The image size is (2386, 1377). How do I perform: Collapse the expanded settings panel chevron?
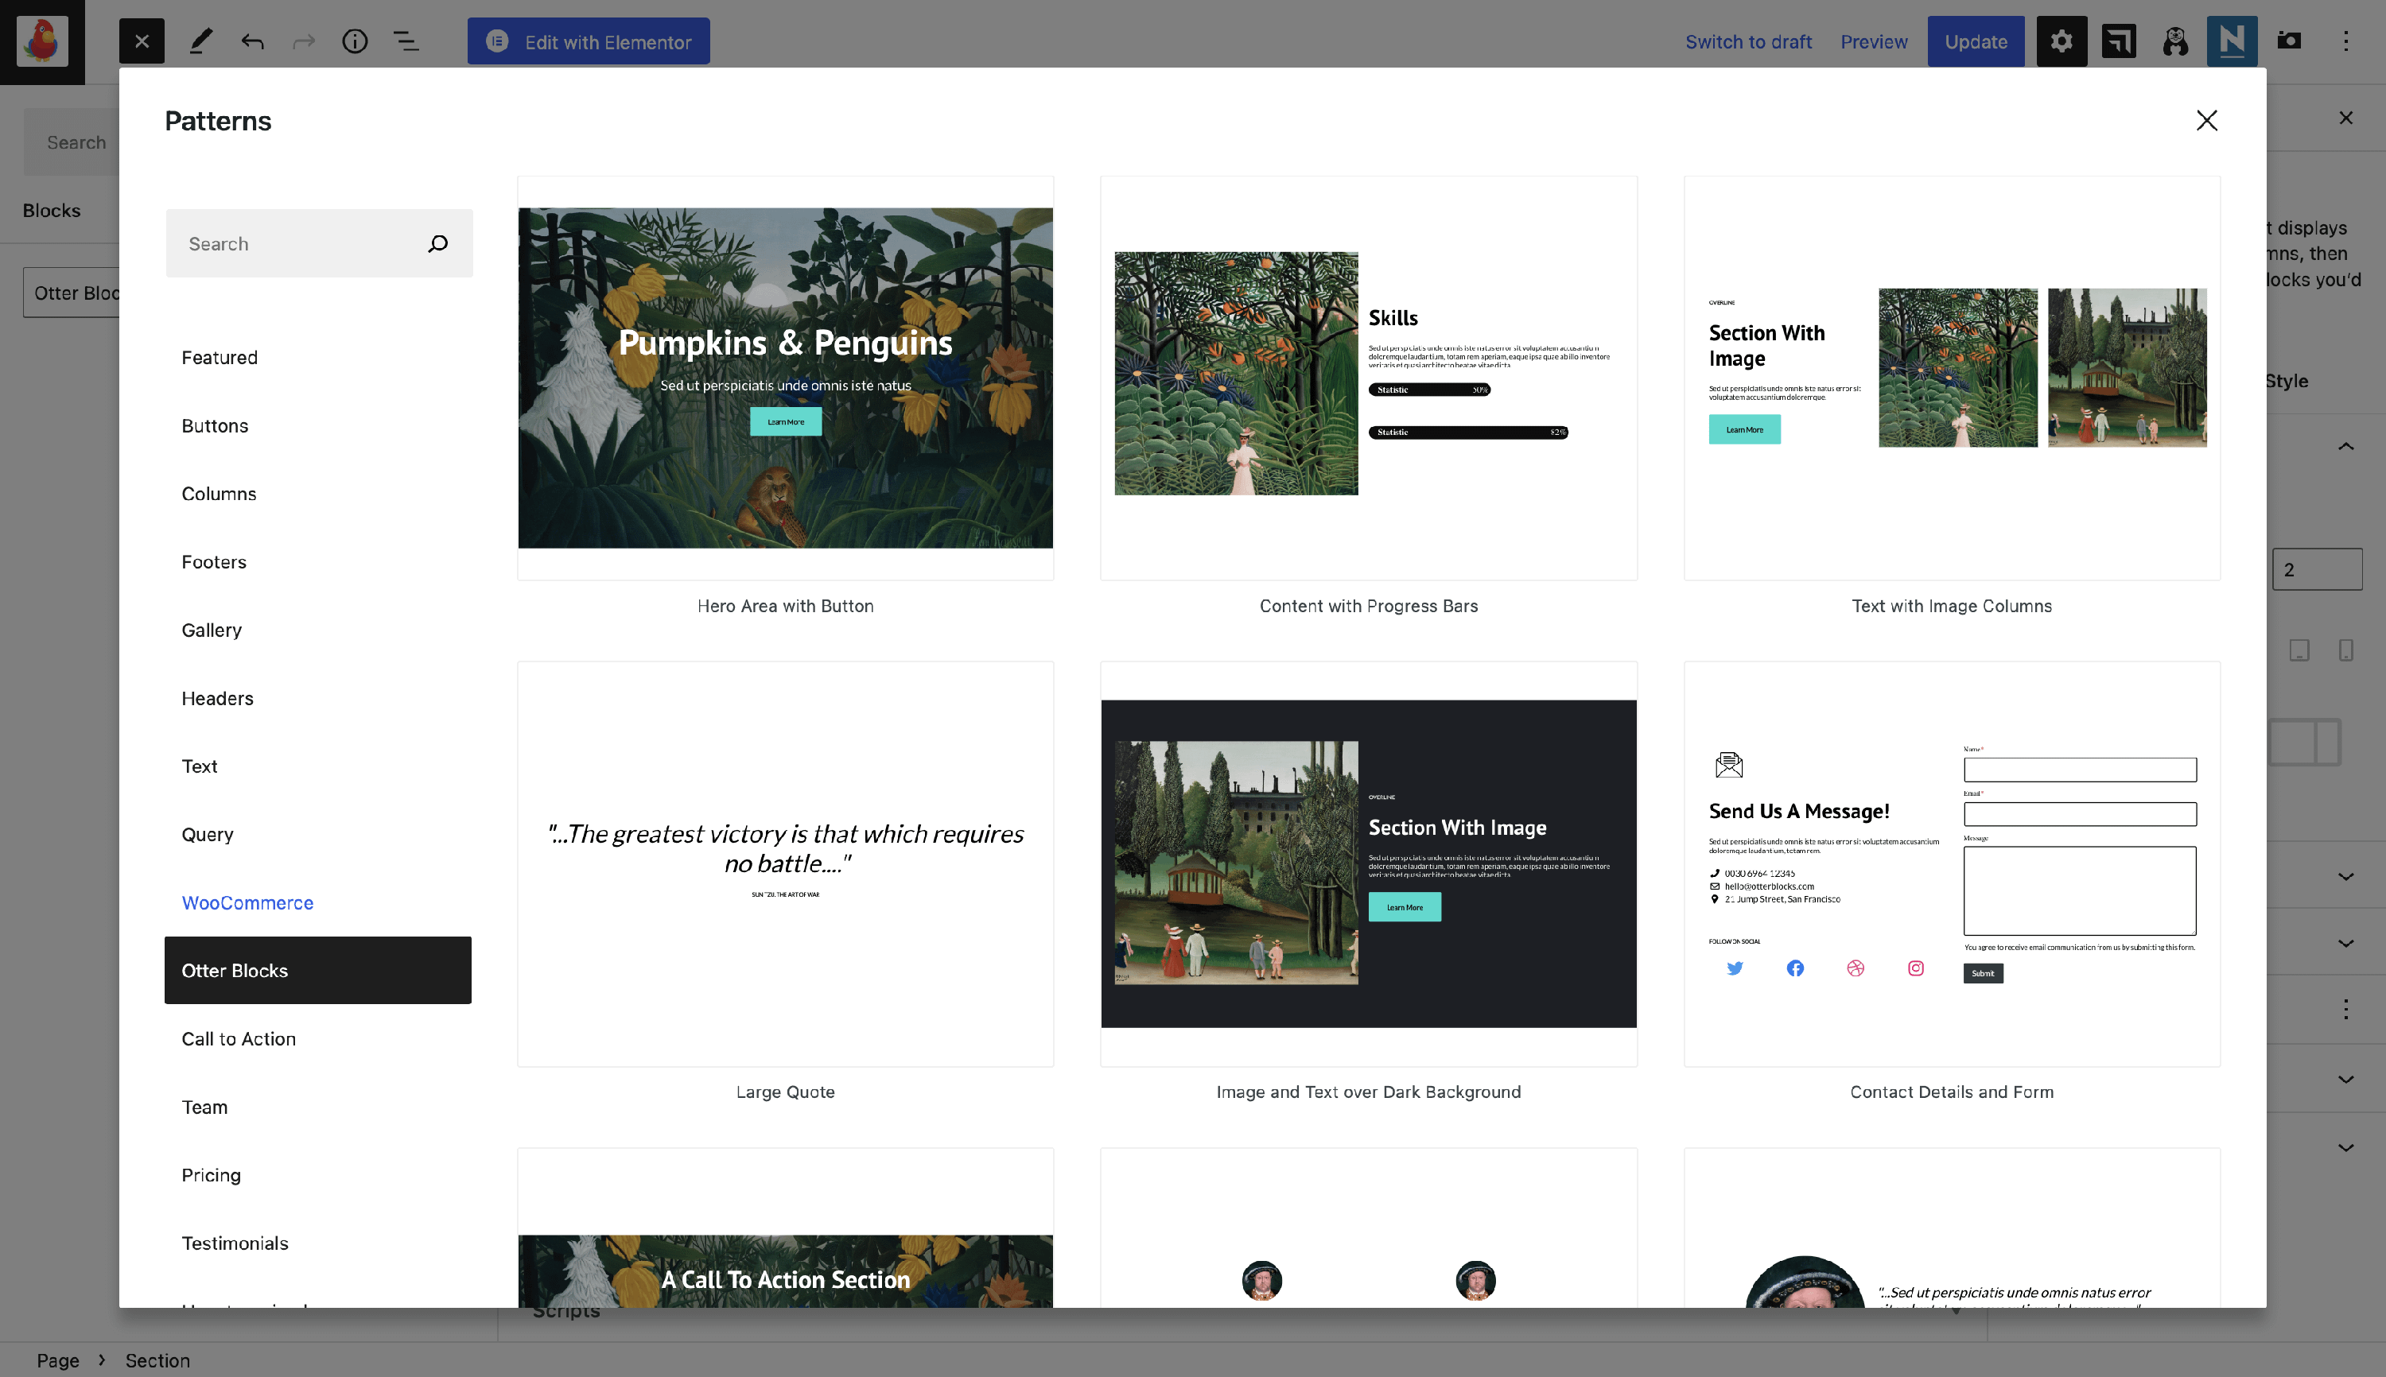point(2345,445)
